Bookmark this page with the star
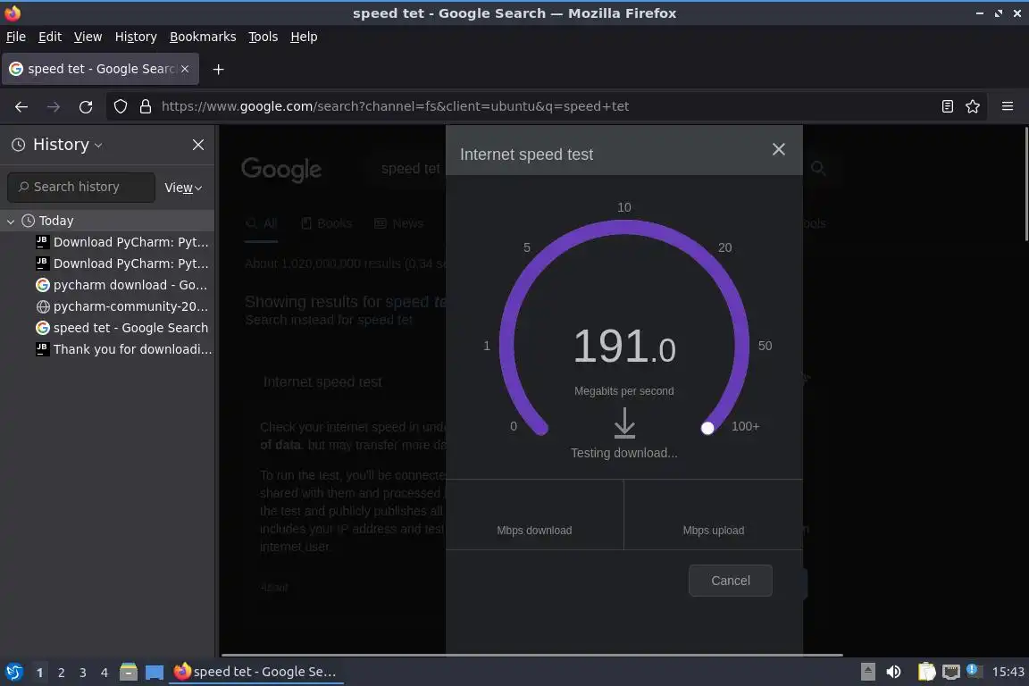This screenshot has height=686, width=1029. point(973,106)
